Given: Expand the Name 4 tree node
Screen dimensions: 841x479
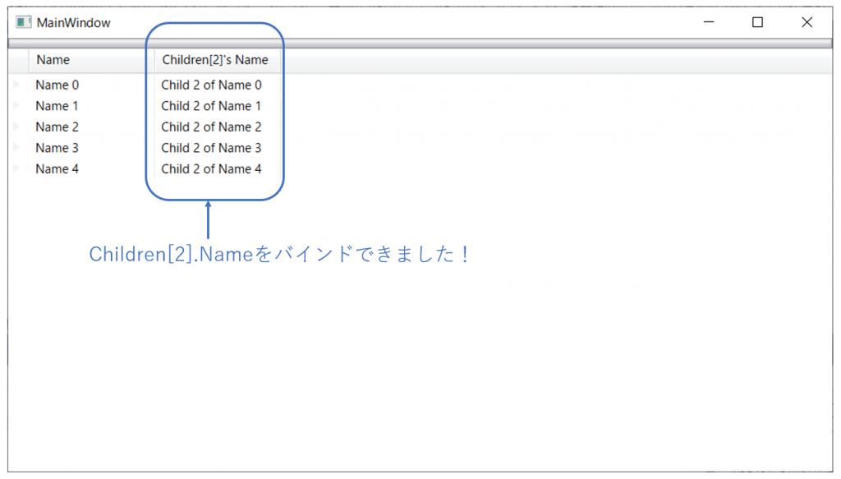Looking at the screenshot, I should (x=18, y=169).
